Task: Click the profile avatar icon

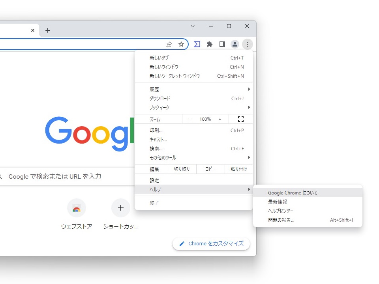Action: (x=235, y=44)
